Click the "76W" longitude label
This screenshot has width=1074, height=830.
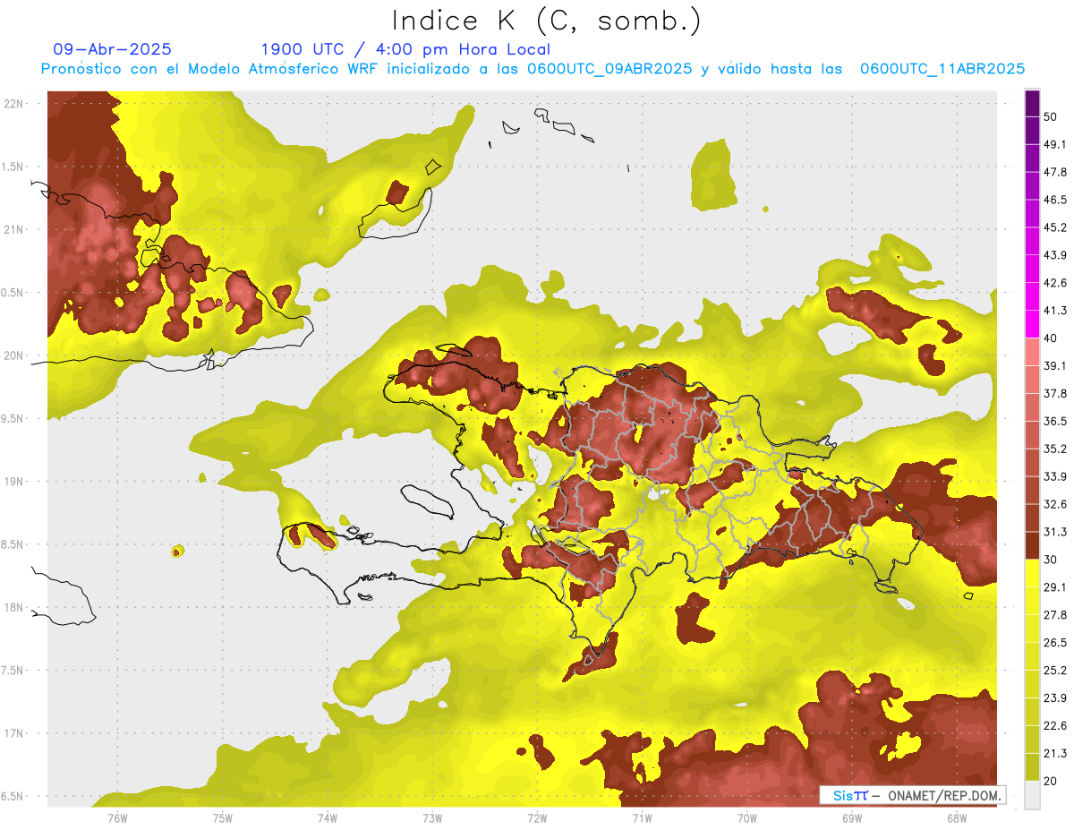[117, 818]
